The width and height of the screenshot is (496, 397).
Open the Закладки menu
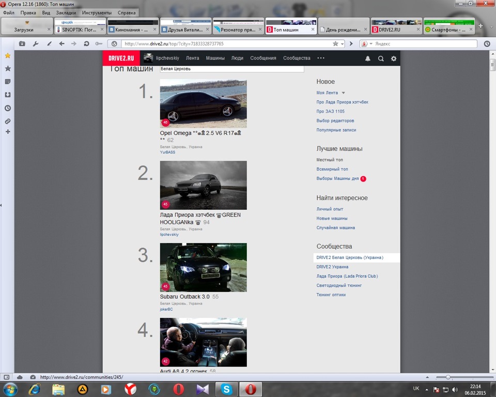pos(66,12)
